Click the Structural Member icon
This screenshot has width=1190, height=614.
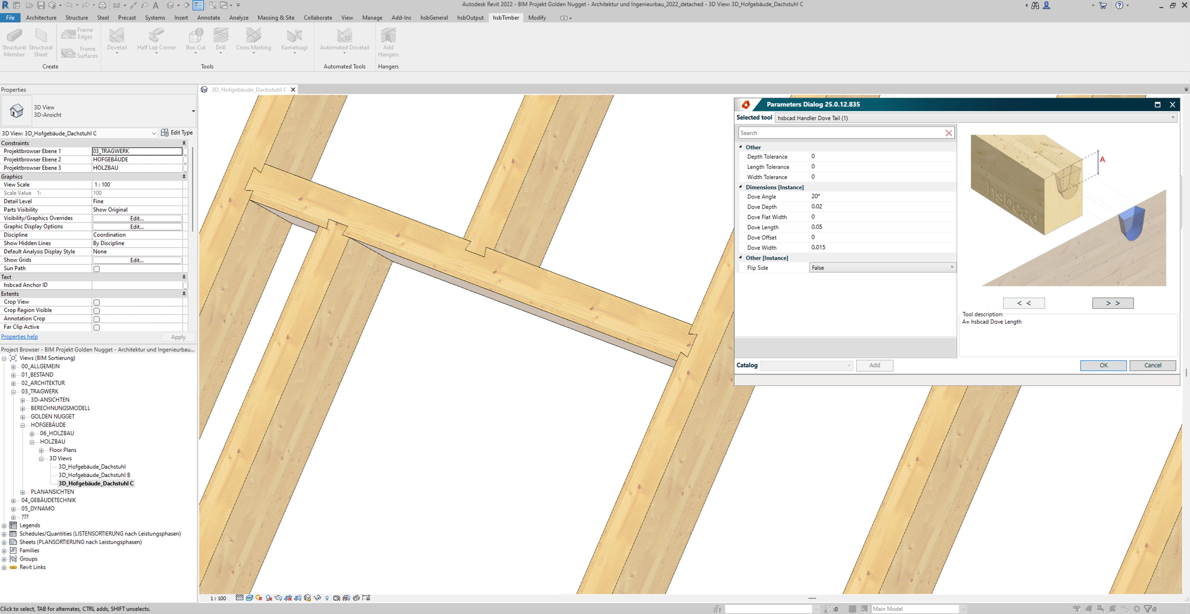(14, 36)
